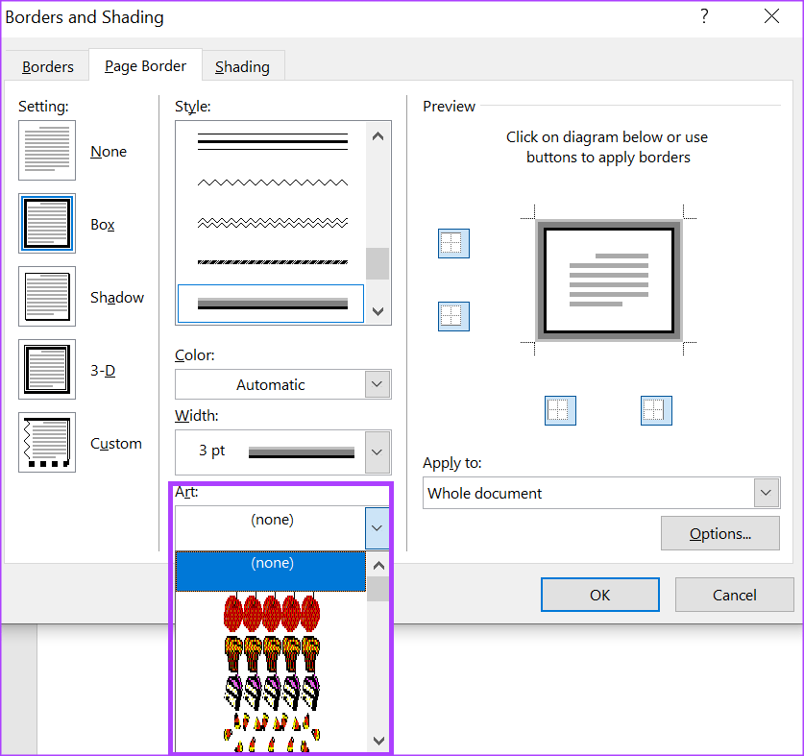
Task: Select the highlighted (none) Art option
Action: tap(271, 571)
